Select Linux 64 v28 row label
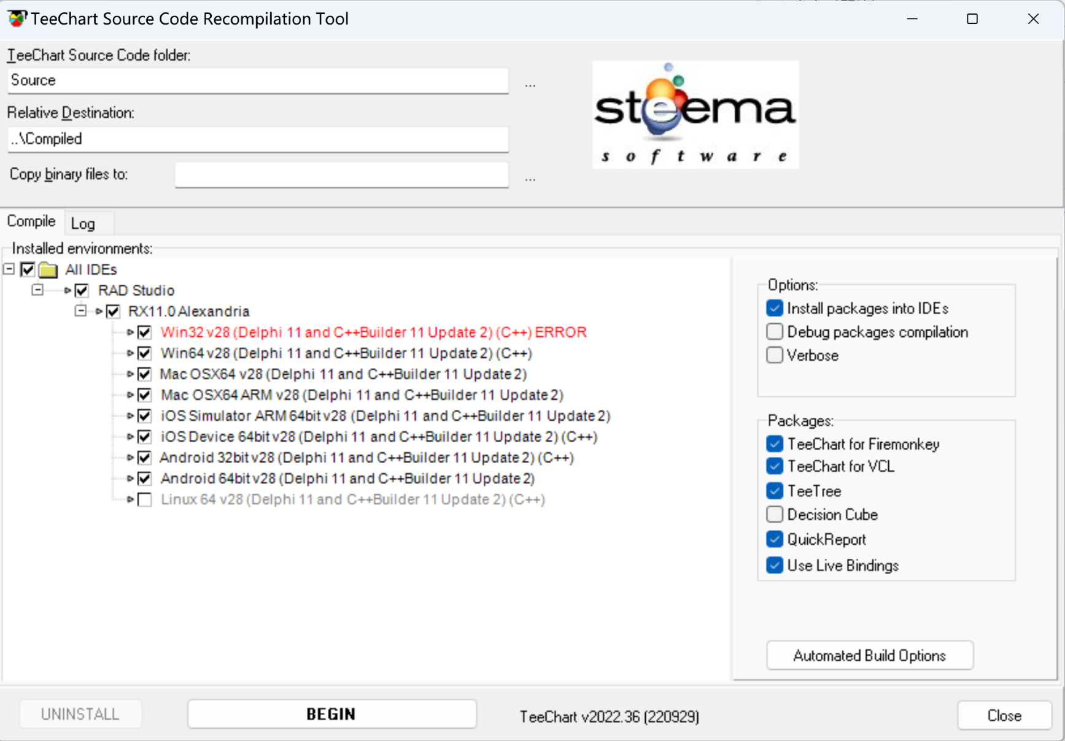Screen dimensions: 1065x741 click(353, 499)
